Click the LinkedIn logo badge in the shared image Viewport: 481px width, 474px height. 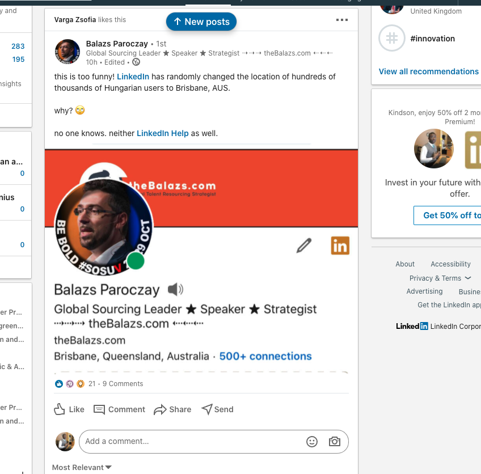[x=340, y=246]
